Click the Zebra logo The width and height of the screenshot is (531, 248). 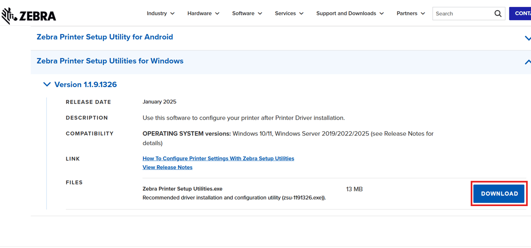pyautogui.click(x=29, y=15)
